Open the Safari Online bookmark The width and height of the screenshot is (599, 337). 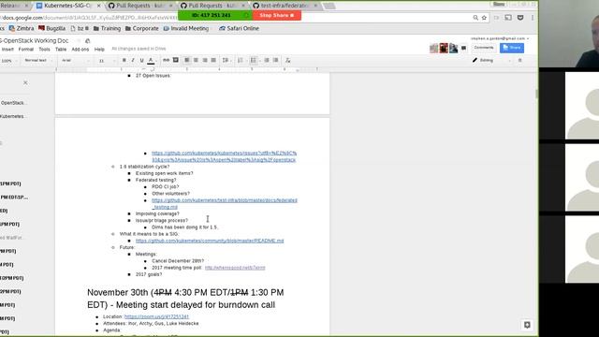click(x=240, y=28)
